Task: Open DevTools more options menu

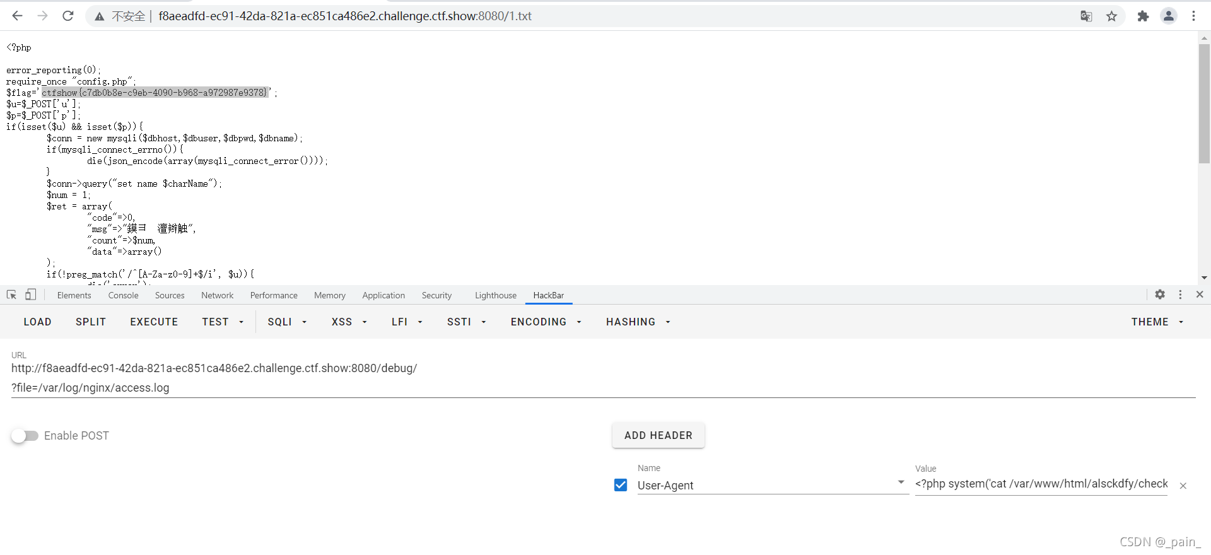Action: [1180, 295]
